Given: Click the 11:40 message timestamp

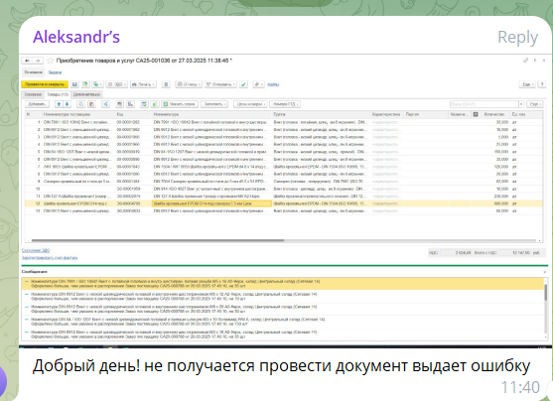Looking at the screenshot, I should (x=520, y=387).
